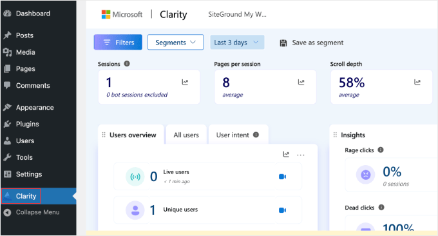438x236 pixels.
Task: Click the Clarity logo icon in sidebar
Action: 8,196
